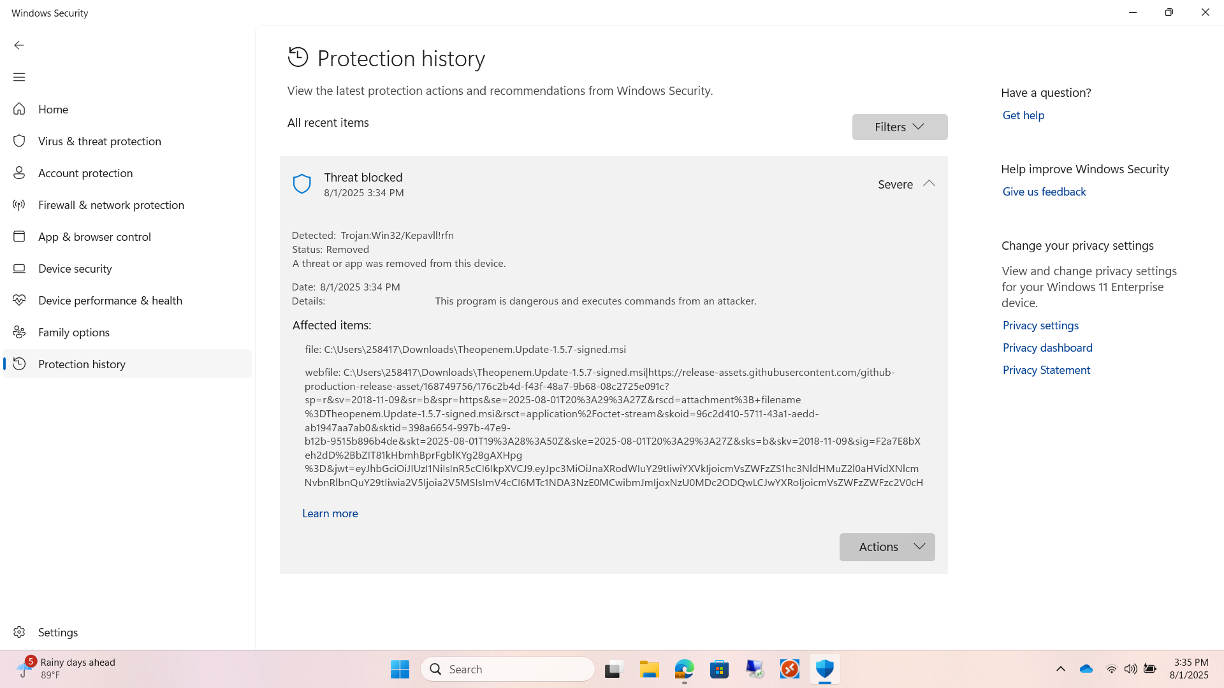Select the Virus & threat protection shield icon
Image resolution: width=1224 pixels, height=688 pixels.
[19, 141]
